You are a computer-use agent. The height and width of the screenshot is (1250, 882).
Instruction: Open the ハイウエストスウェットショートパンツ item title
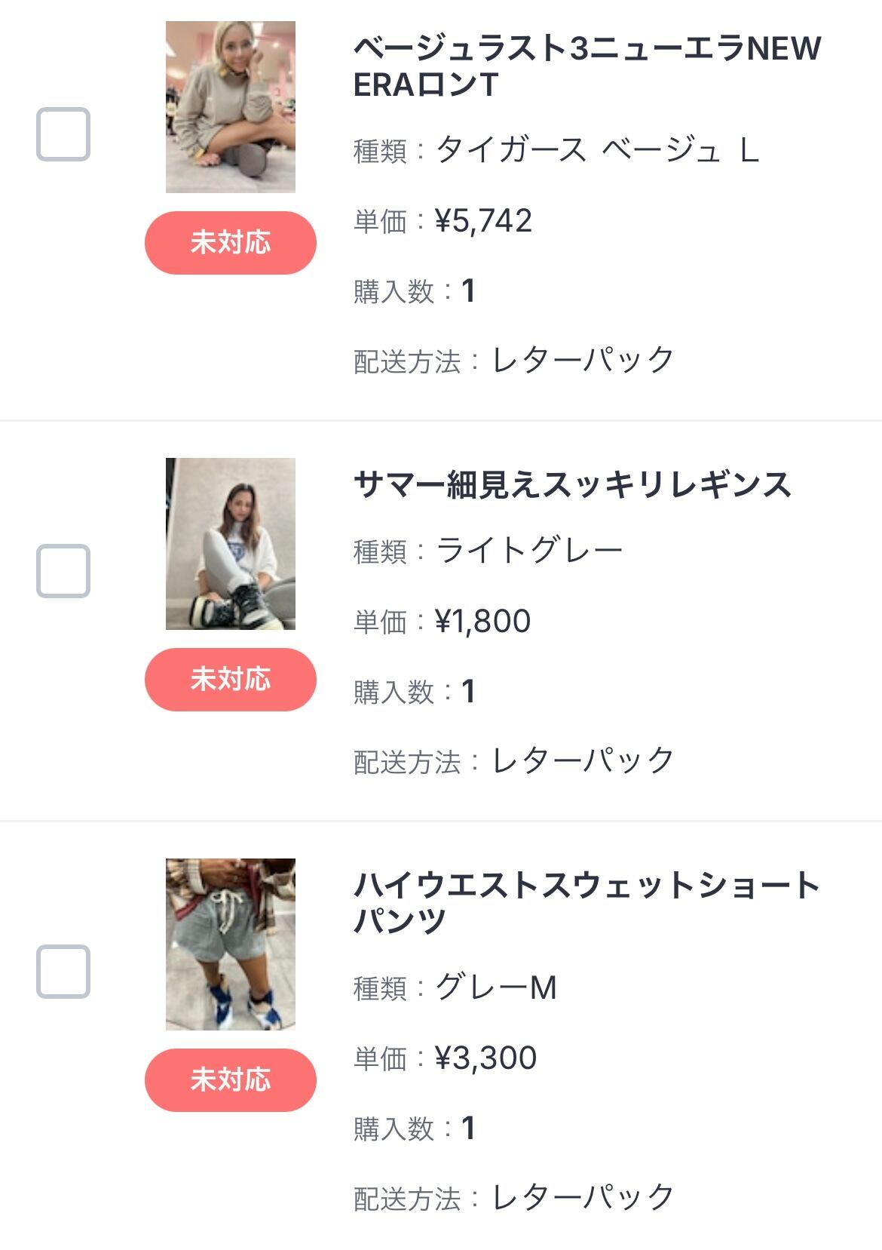(586, 903)
